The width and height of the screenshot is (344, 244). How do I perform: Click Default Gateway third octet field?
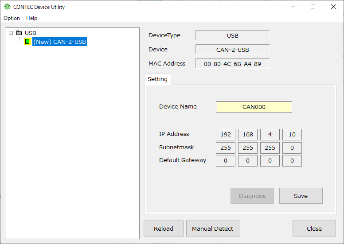(270, 161)
